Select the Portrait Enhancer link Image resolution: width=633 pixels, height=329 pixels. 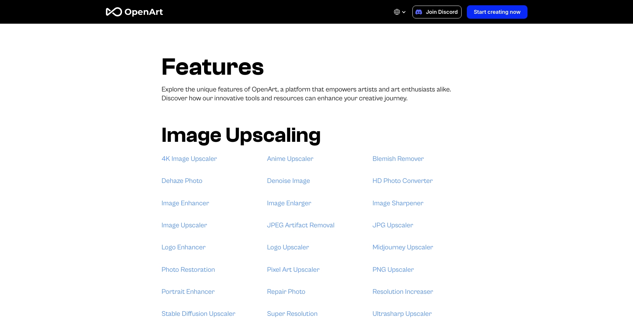pyautogui.click(x=188, y=291)
